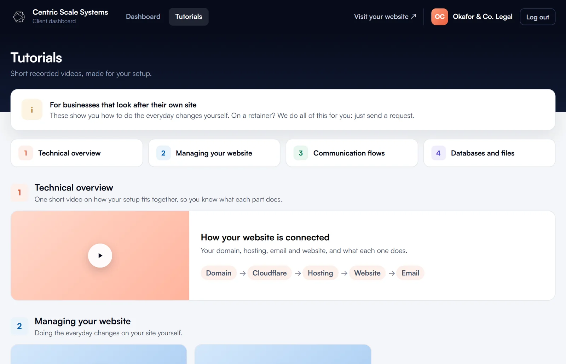Jump to the Communication flows section card
This screenshot has width=566, height=364.
pyautogui.click(x=352, y=153)
